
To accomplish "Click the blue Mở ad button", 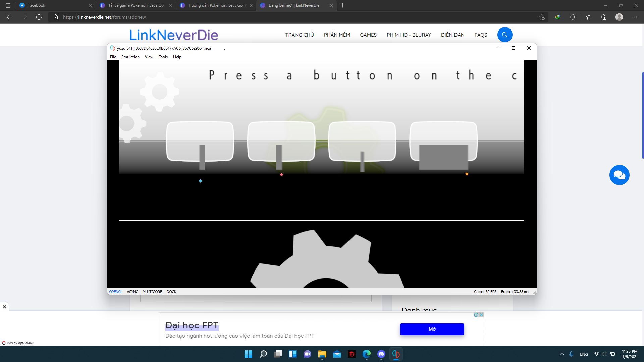I will [x=432, y=329].
